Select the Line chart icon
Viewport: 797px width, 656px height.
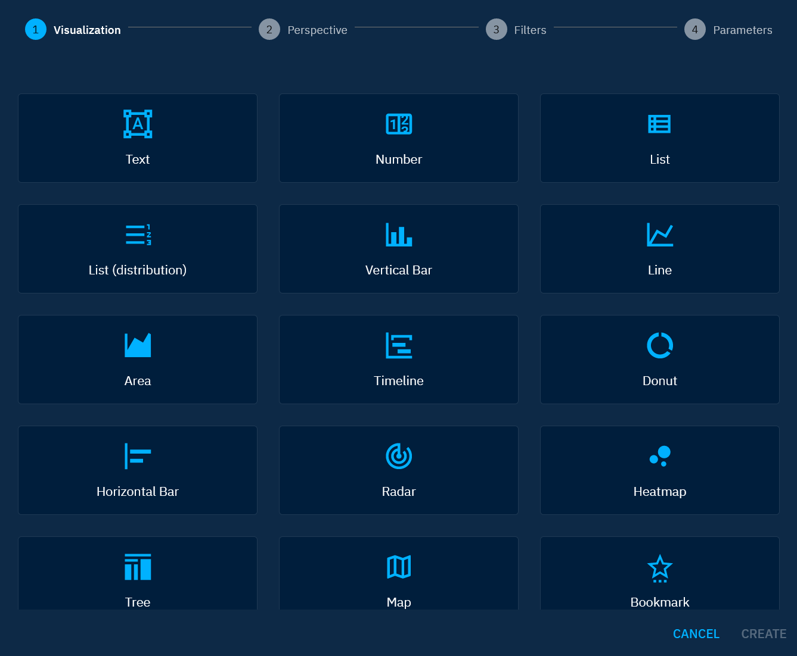click(x=659, y=235)
